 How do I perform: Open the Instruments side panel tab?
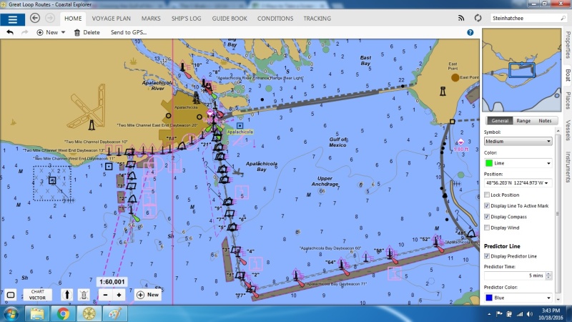[x=568, y=167]
